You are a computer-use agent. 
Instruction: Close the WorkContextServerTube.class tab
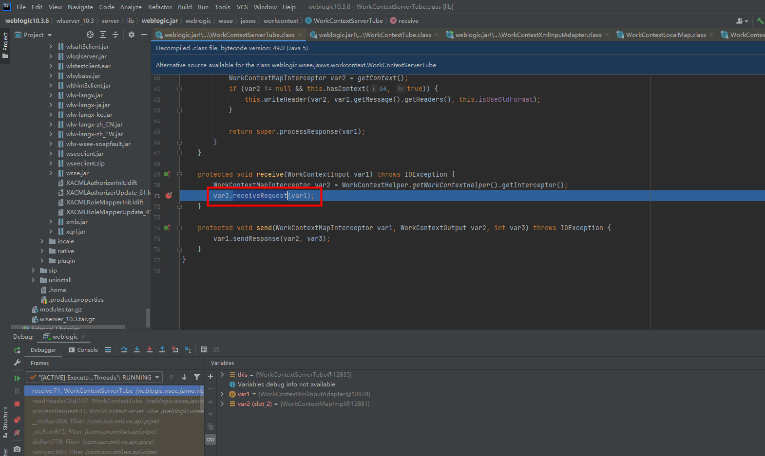300,35
